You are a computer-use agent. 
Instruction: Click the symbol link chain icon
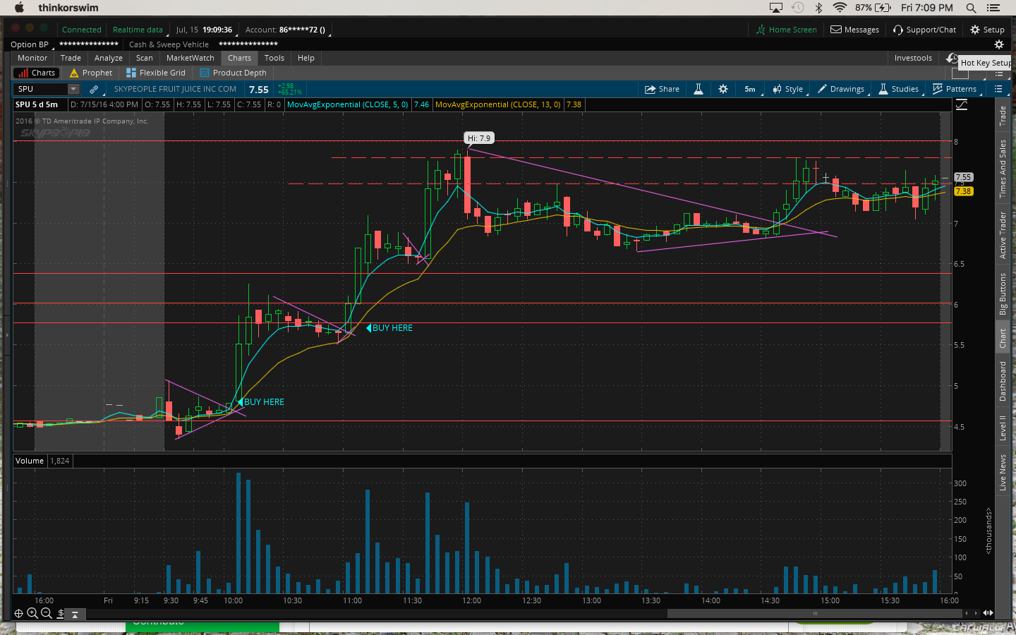[x=94, y=89]
